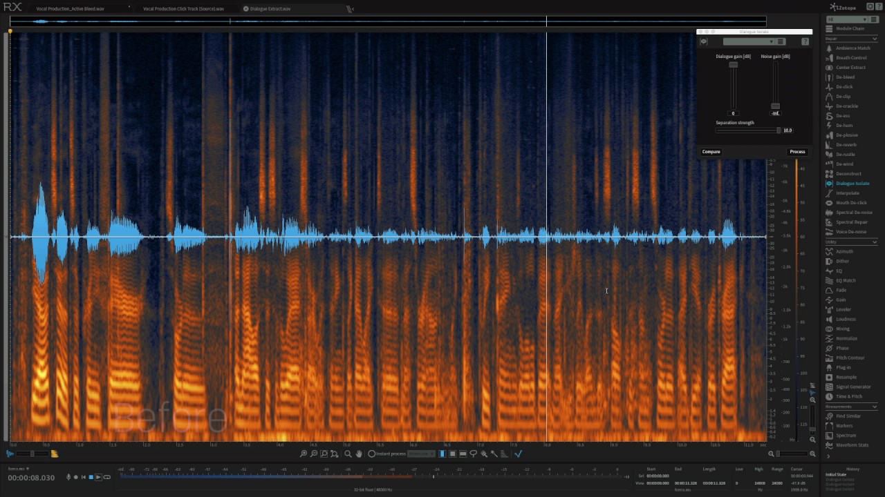
Task: Open time format dropdown above timecode
Action: (x=19, y=469)
